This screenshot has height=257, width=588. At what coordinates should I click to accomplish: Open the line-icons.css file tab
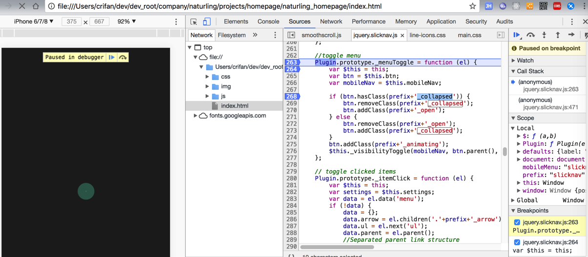427,35
